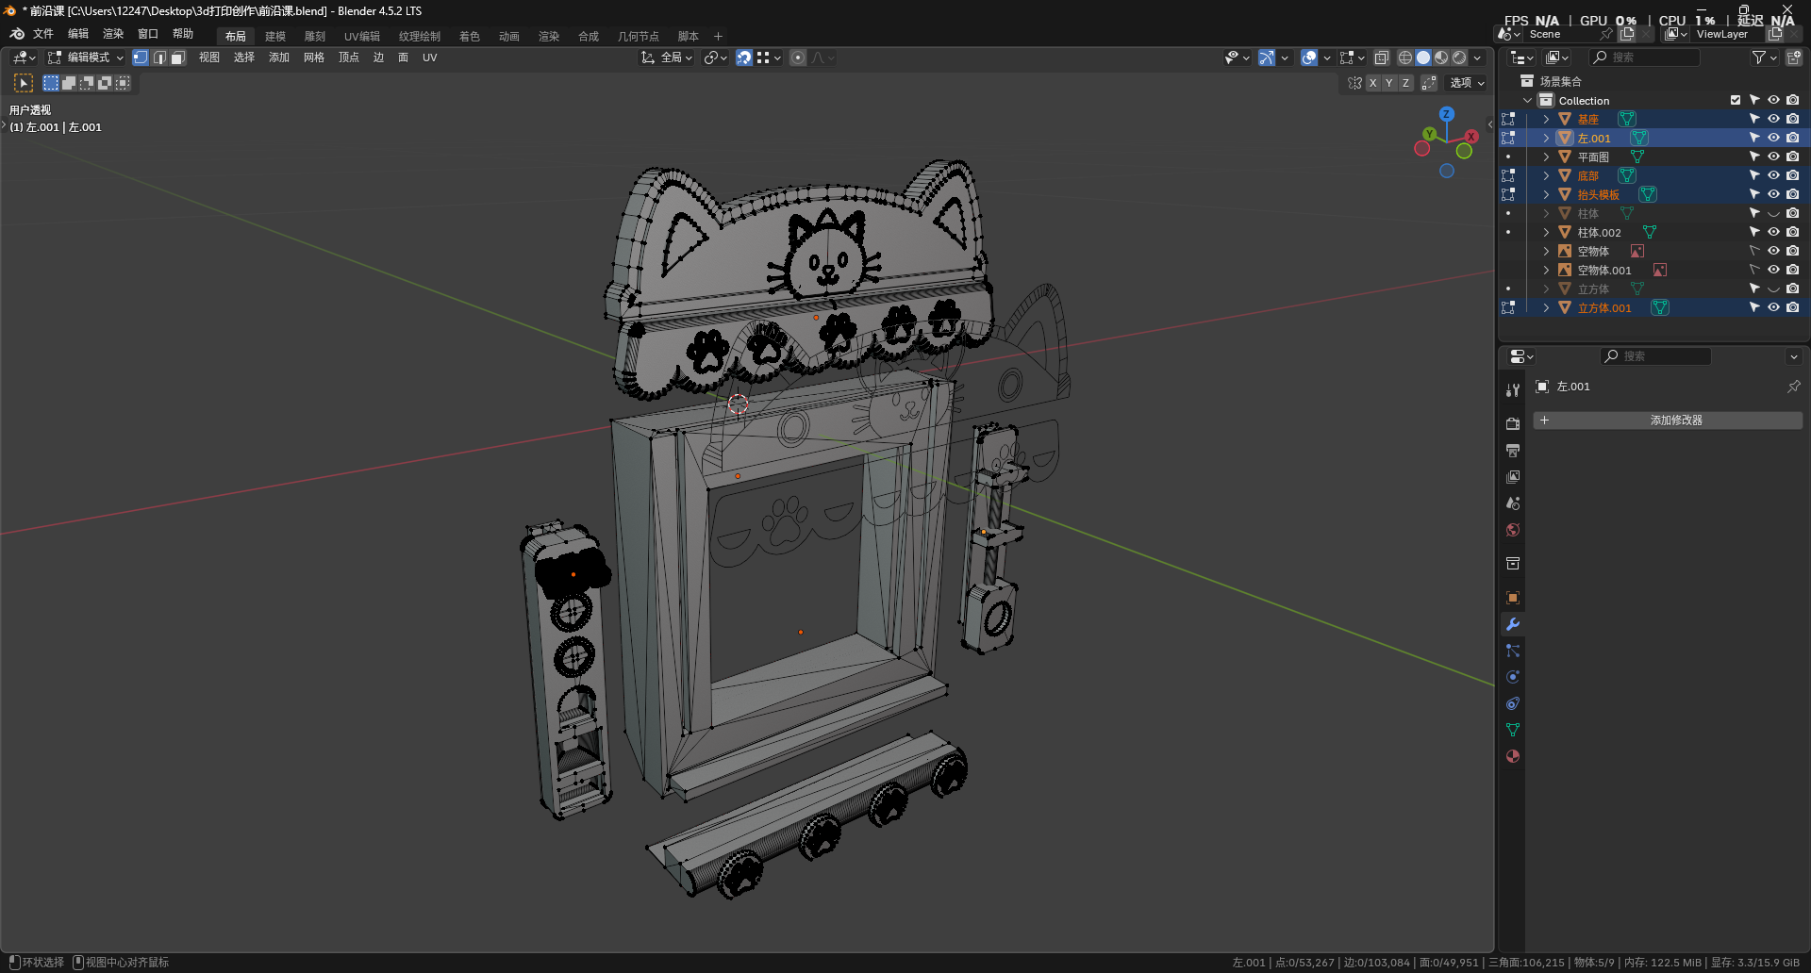The height and width of the screenshot is (973, 1811).
Task: Open the 编辑模式 mode dropdown
Action: pyautogui.click(x=86, y=58)
